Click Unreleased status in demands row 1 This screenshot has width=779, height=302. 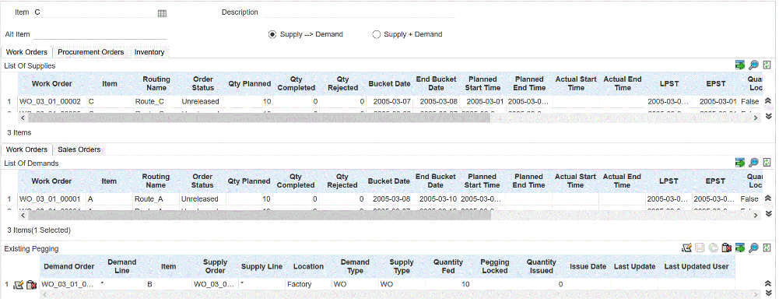coord(199,198)
